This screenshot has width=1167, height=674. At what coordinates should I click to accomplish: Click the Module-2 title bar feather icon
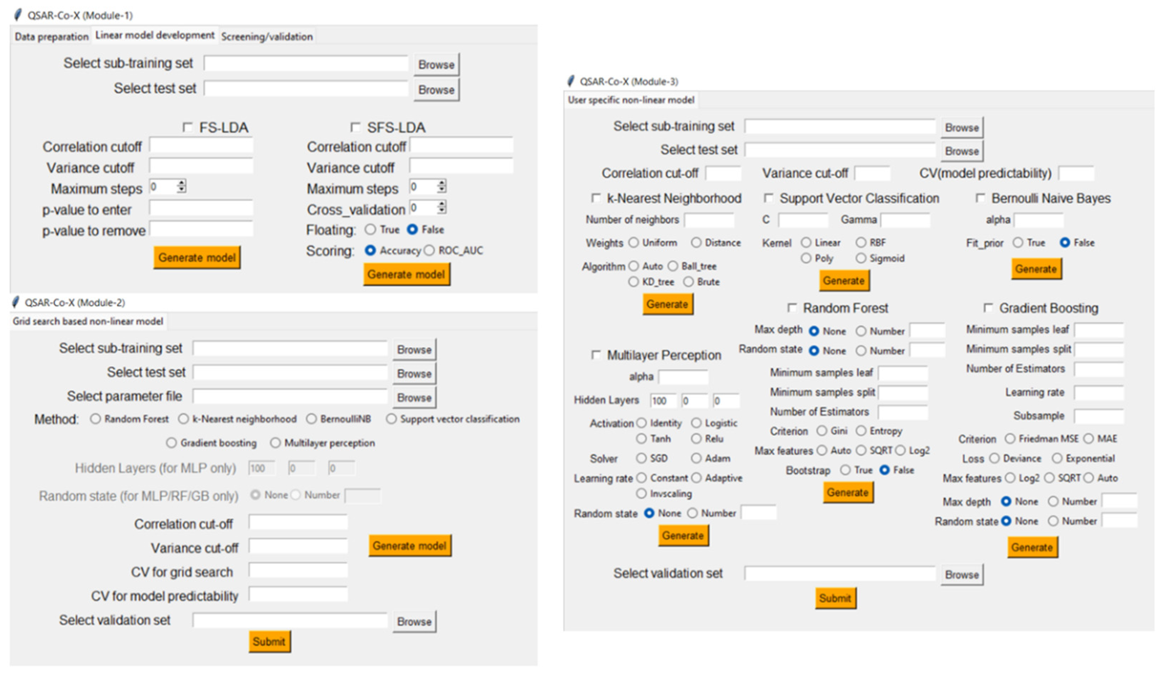[x=16, y=302]
